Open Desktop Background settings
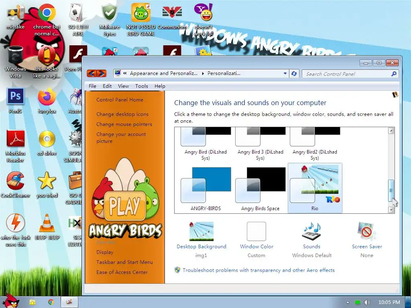 [x=201, y=240]
